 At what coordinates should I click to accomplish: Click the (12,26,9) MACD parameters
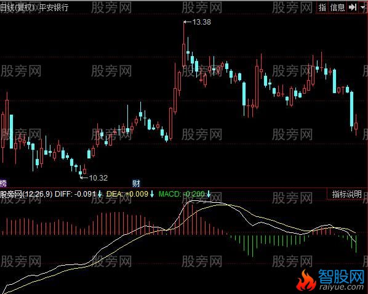point(37,194)
